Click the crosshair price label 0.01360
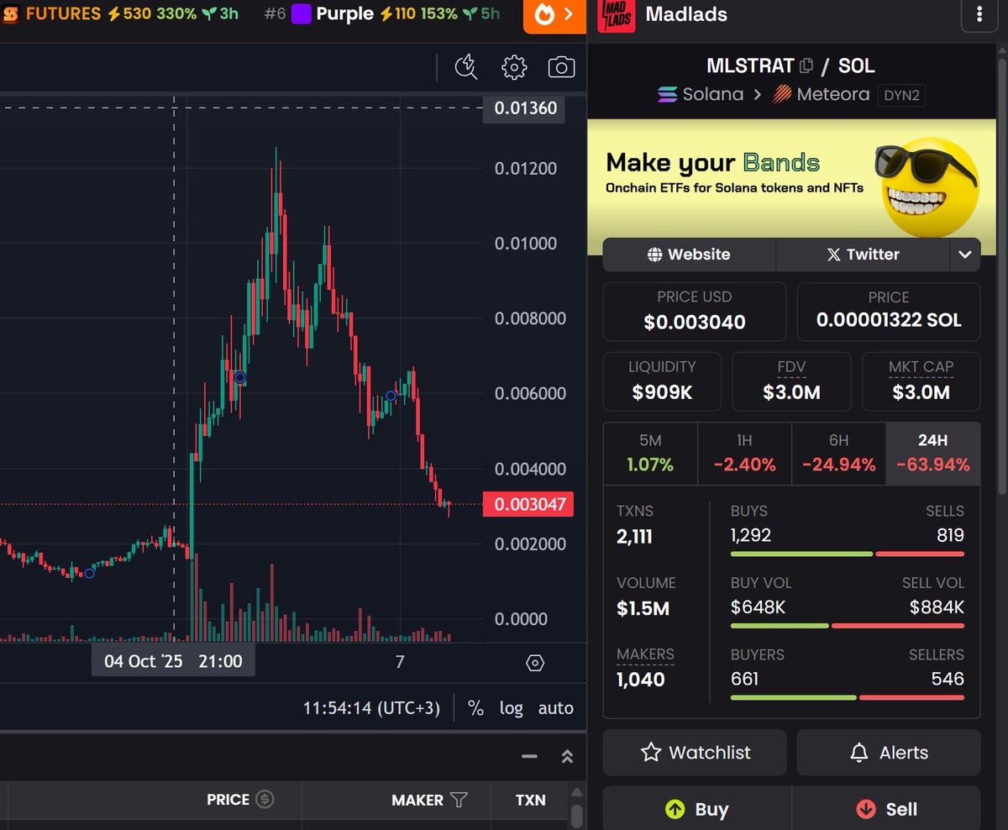 [525, 108]
